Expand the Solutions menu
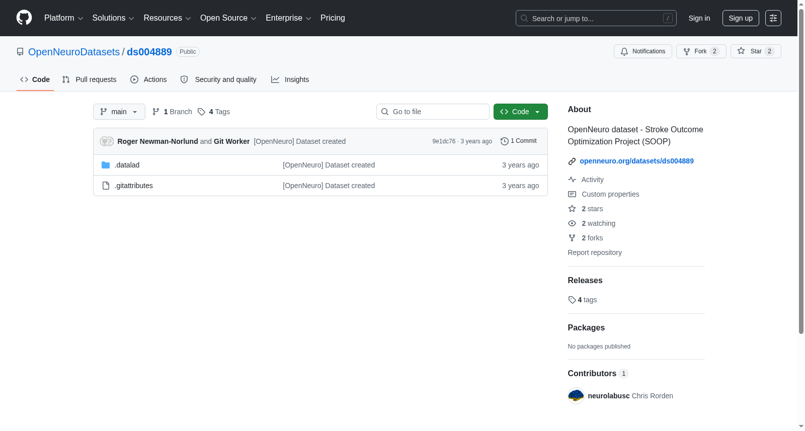 [113, 18]
